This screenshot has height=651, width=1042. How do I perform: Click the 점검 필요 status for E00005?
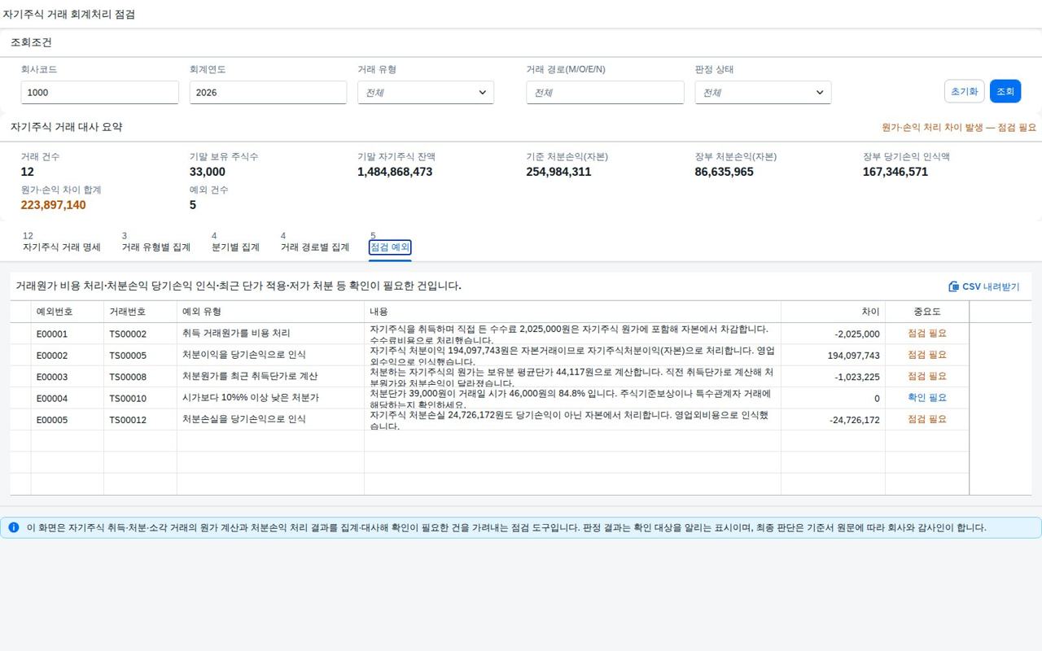[927, 419]
